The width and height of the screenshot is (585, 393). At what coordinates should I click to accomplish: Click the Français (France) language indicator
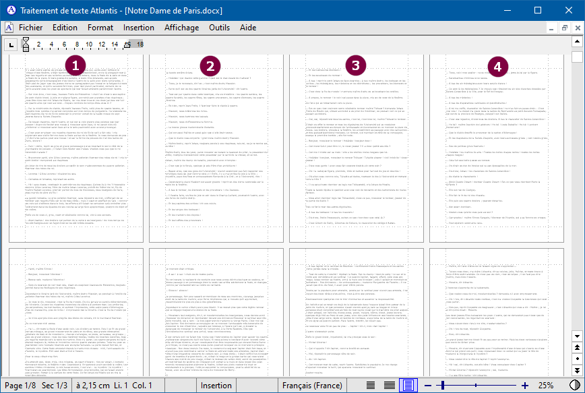[x=312, y=385]
